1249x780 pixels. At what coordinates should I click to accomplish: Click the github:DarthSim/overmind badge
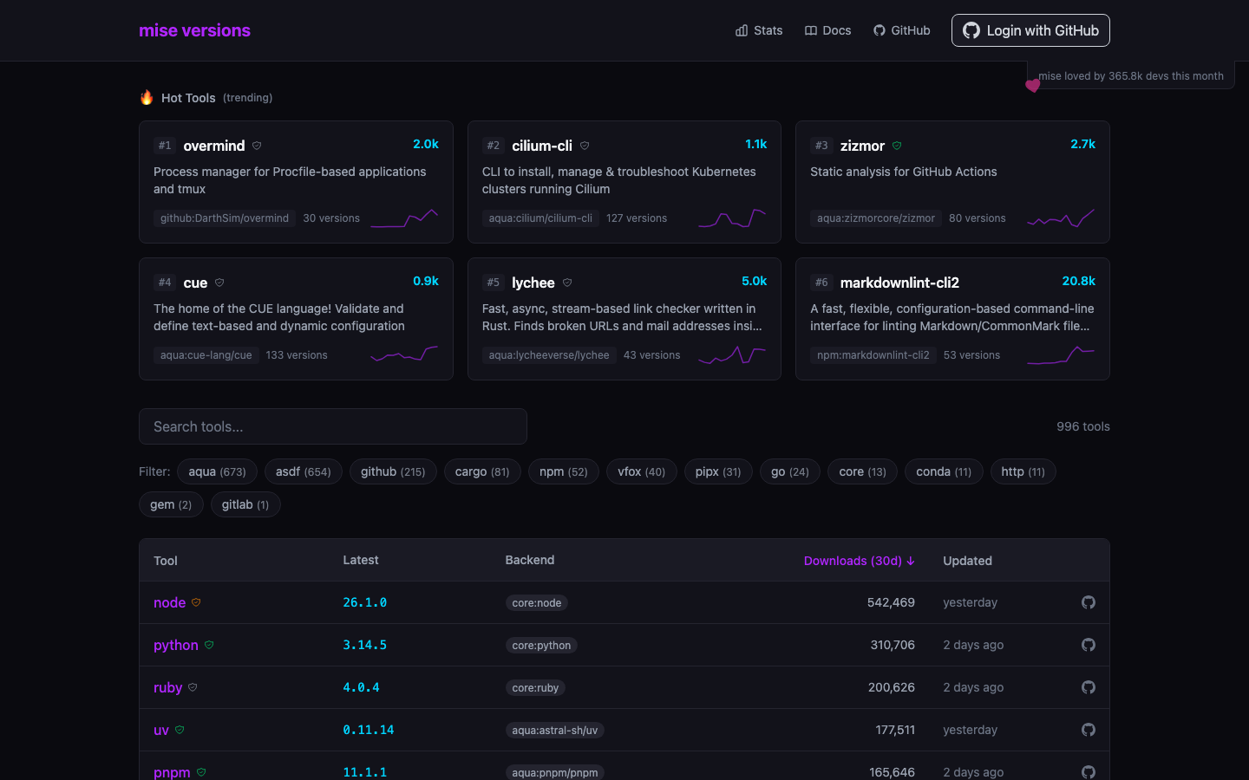[225, 218]
